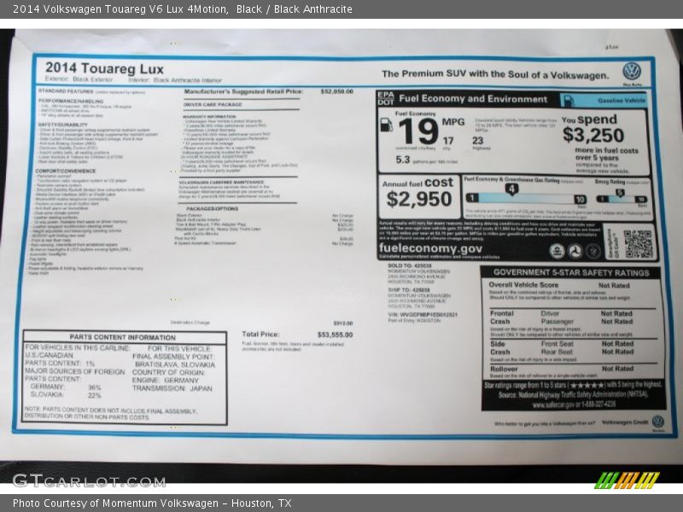Click the Total Price $53,555.00 amount
The image size is (683, 512).
click(335, 335)
